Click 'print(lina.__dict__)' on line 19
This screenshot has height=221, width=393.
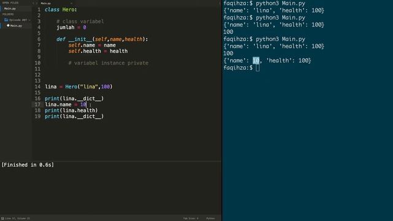(x=74, y=117)
